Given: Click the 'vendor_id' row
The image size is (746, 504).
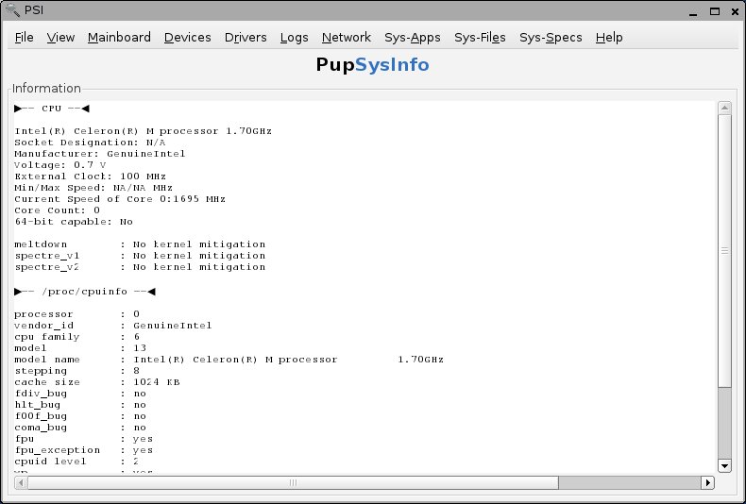Looking at the screenshot, I should point(113,326).
